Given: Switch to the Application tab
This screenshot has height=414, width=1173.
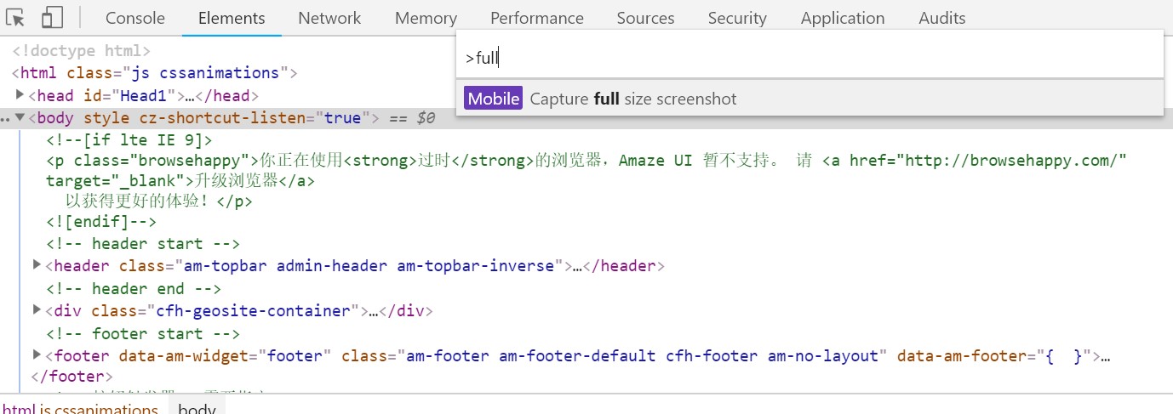Looking at the screenshot, I should click(x=843, y=18).
